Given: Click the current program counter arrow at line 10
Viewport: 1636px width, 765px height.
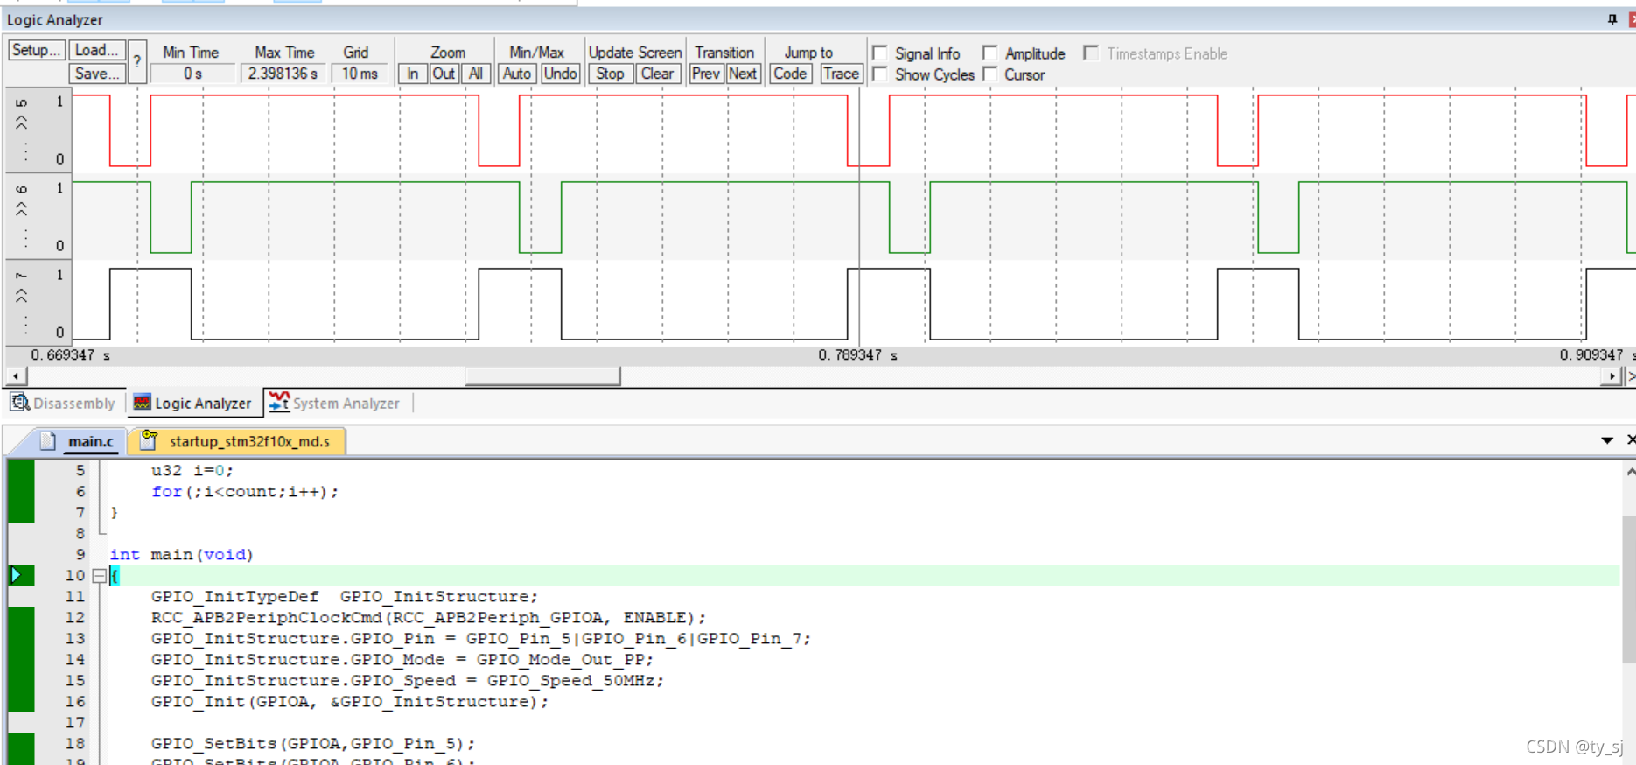Looking at the screenshot, I should pos(16,575).
